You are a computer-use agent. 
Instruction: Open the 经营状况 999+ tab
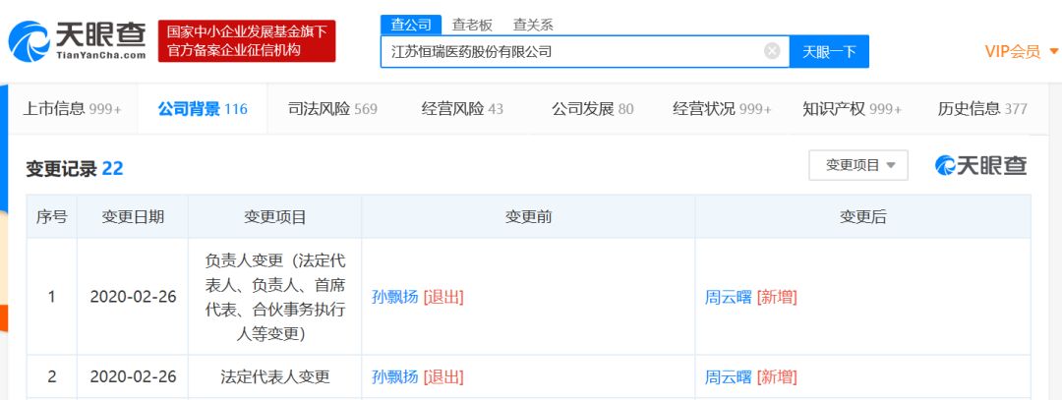point(722,108)
